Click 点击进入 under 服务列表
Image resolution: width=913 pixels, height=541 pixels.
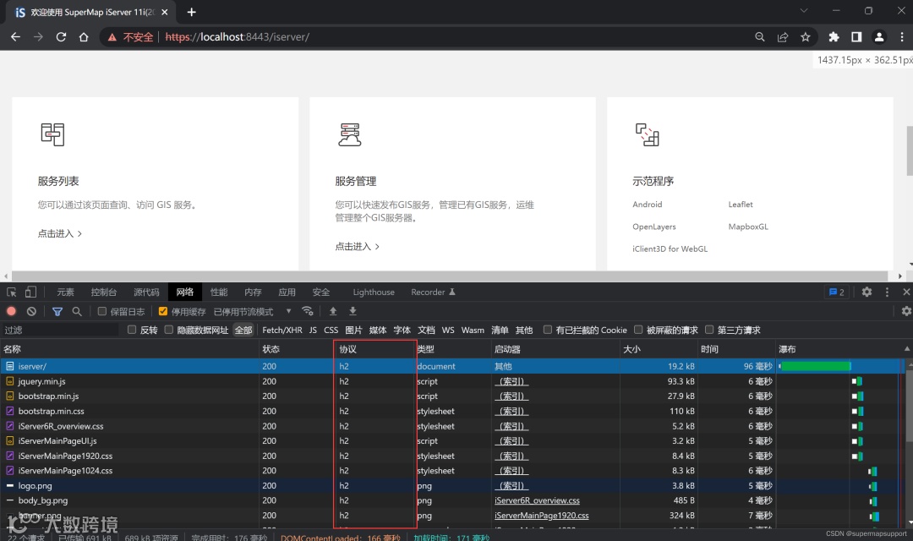click(x=59, y=233)
